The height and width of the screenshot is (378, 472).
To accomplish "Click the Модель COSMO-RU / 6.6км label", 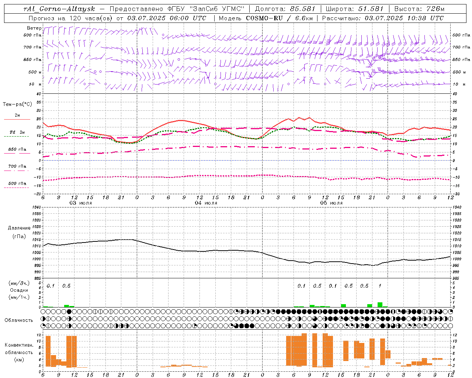I will point(266,18).
